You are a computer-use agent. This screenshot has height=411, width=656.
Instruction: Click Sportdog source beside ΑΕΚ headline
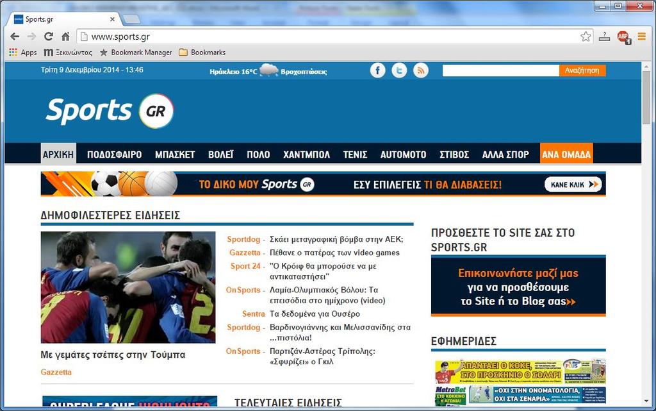[x=243, y=239]
